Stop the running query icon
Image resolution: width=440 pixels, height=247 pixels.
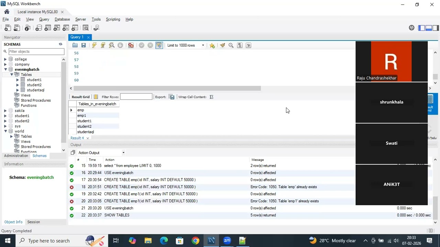pos(120,45)
